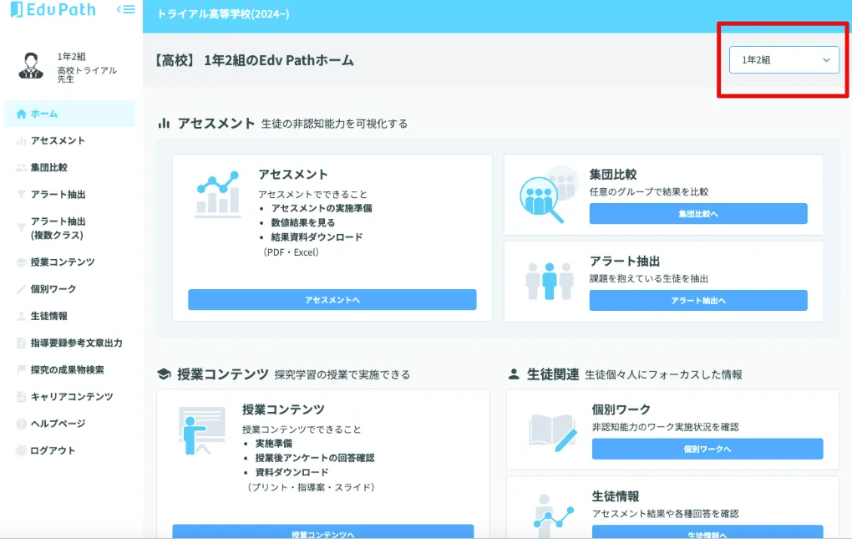Click the 資料ダウンロード bullet in 授業コンテンツ card

(292, 472)
